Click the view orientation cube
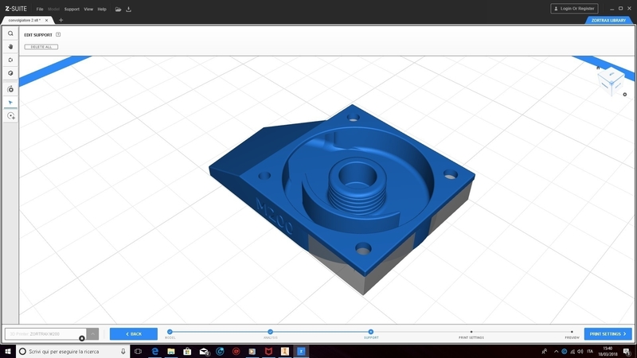 tap(611, 81)
